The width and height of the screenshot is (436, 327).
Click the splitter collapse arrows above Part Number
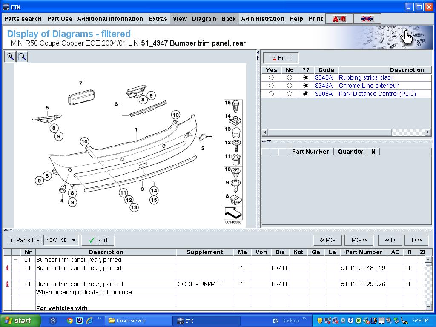[x=266, y=141]
